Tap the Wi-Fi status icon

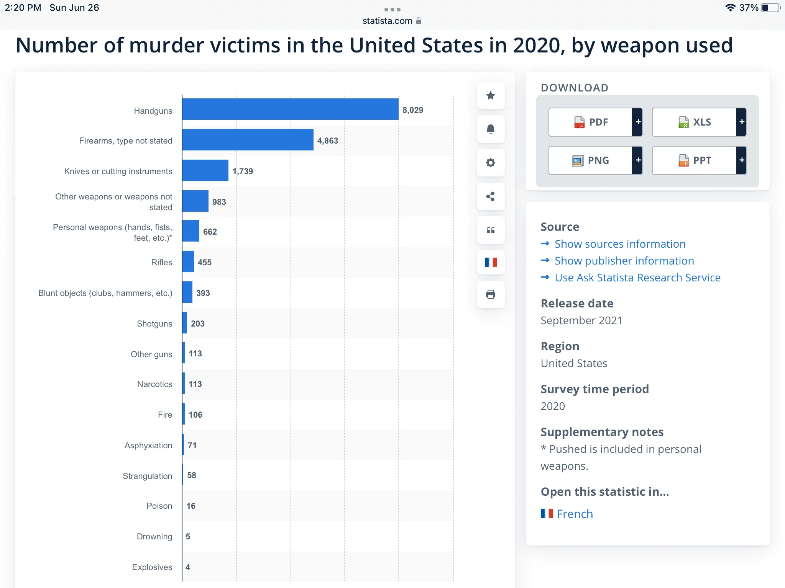click(730, 8)
